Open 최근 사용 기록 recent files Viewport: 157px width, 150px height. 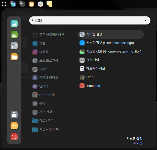[x=46, y=129]
